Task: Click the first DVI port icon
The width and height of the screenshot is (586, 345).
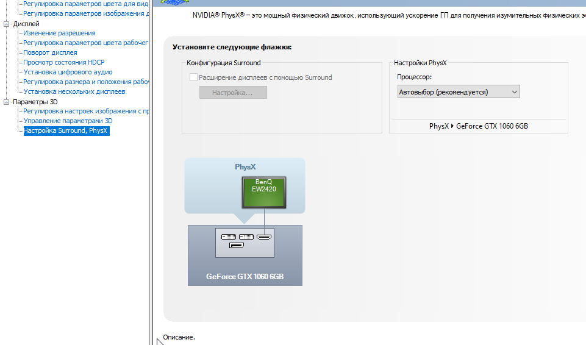Action: pyautogui.click(x=228, y=237)
